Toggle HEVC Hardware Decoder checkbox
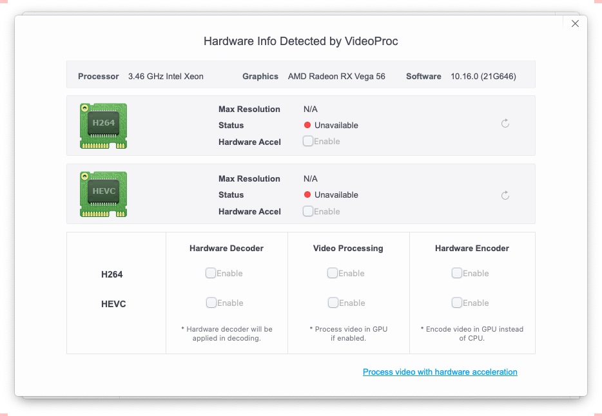Screen dimensions: 602x416 point(211,303)
